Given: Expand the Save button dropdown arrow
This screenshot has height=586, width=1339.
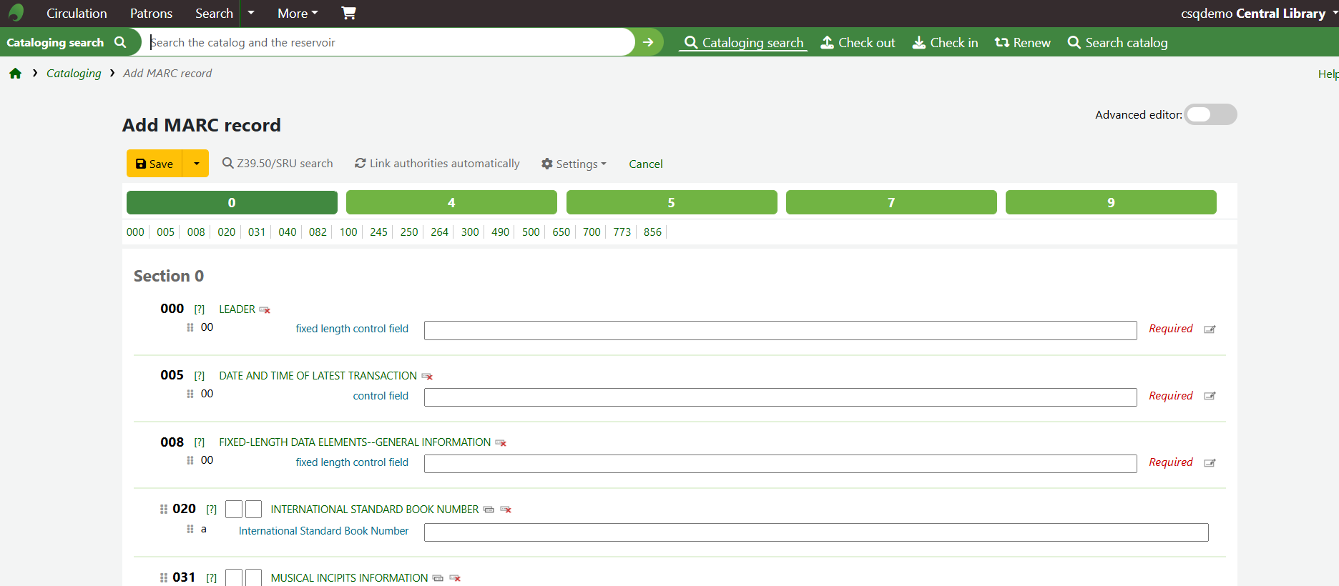Looking at the screenshot, I should (196, 164).
